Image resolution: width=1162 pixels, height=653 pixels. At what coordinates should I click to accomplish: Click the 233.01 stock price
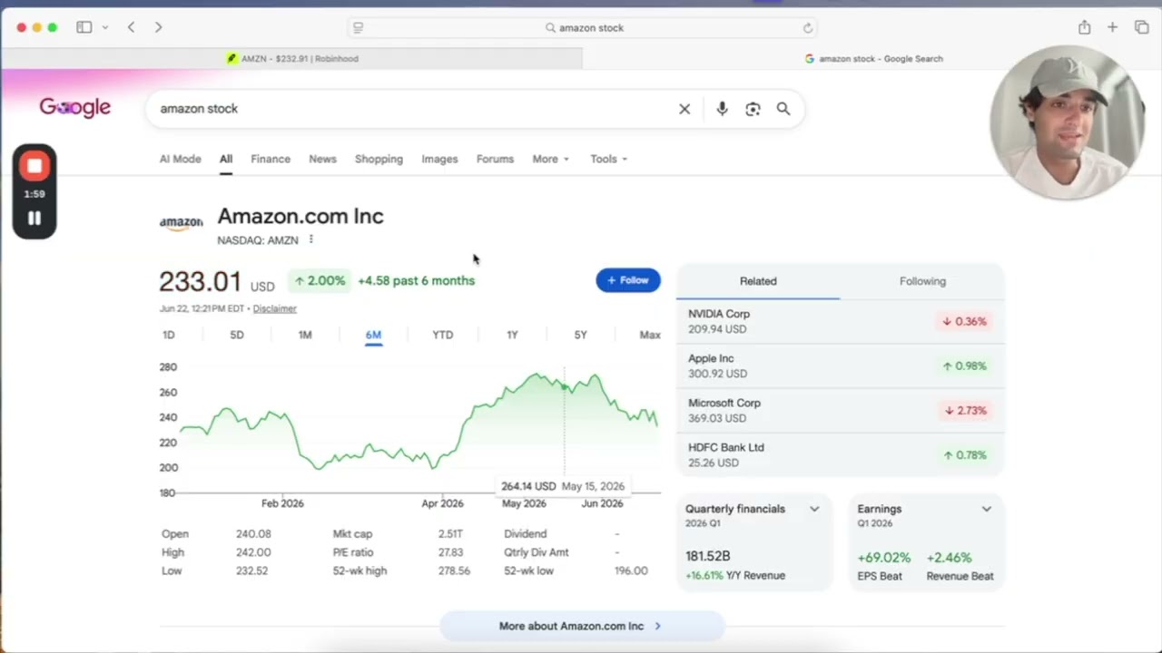[201, 281]
